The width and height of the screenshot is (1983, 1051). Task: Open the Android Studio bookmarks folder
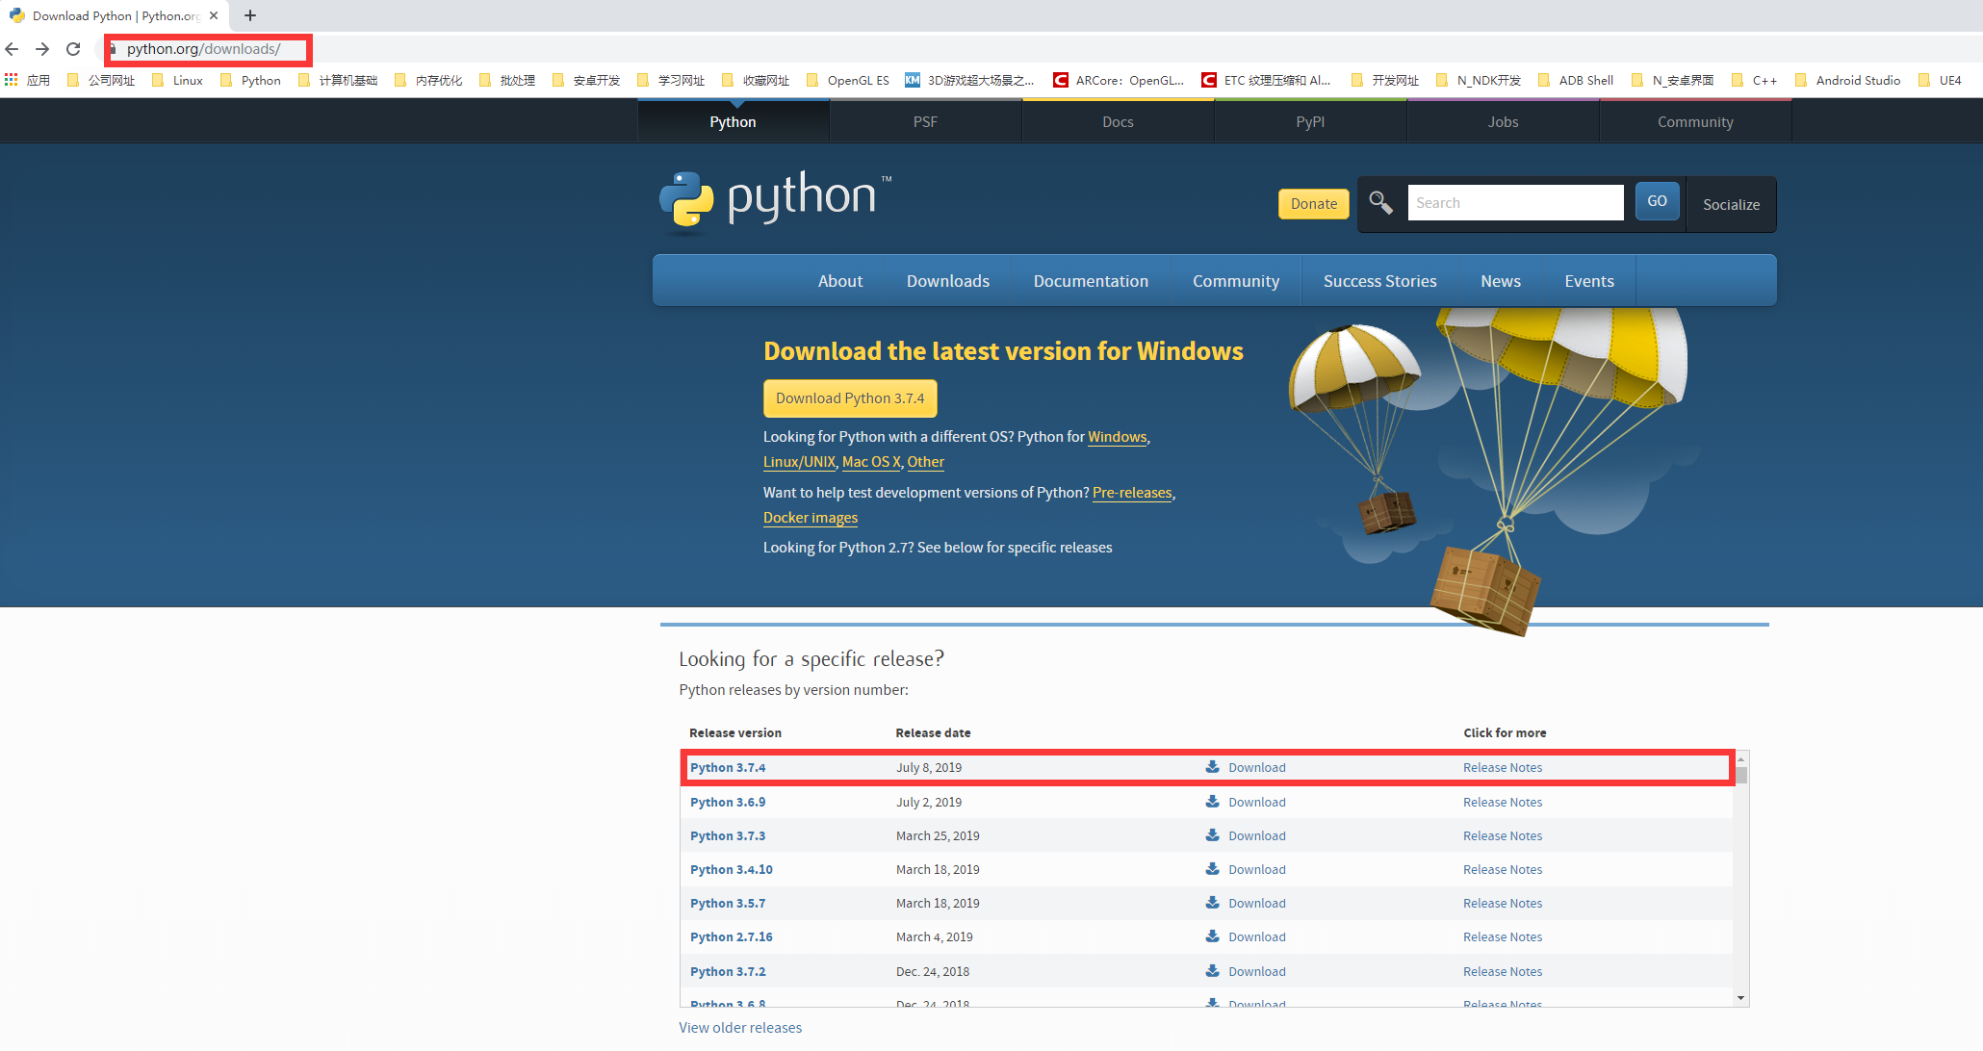[x=1847, y=80]
